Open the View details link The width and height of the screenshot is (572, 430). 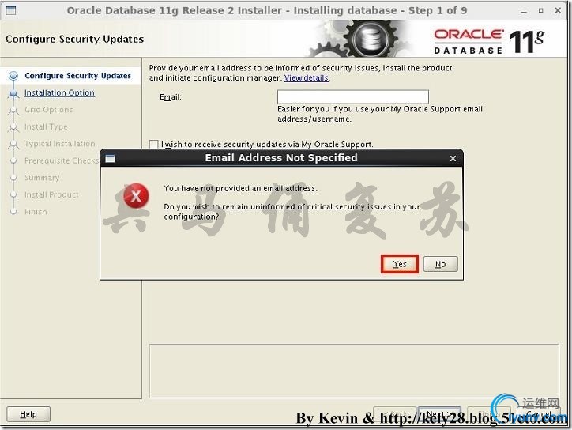[307, 77]
